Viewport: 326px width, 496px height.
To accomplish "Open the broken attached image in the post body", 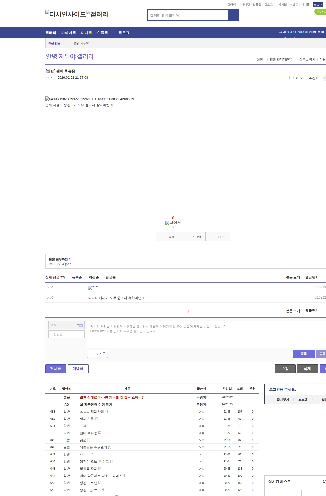I will pos(90,99).
